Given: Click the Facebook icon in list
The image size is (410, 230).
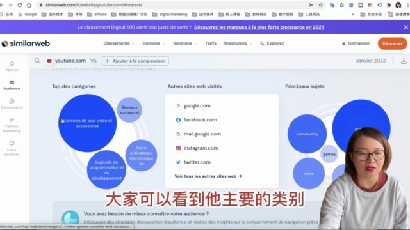Looking at the screenshot, I should [178, 119].
